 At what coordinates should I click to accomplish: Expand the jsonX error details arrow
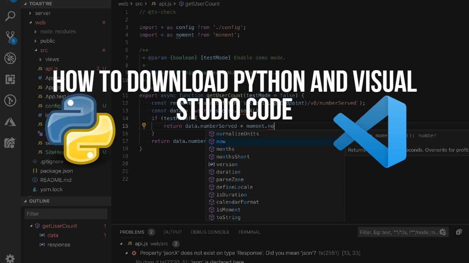tap(127, 253)
